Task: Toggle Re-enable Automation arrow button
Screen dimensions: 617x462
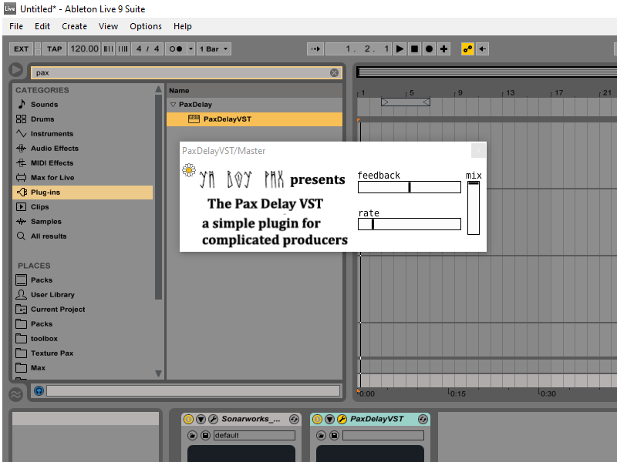Action: click(483, 49)
